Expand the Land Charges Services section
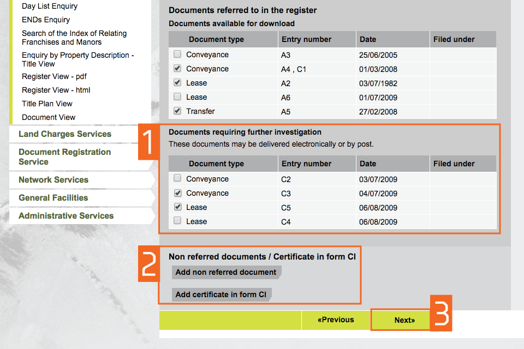The image size is (524, 349). click(x=65, y=134)
